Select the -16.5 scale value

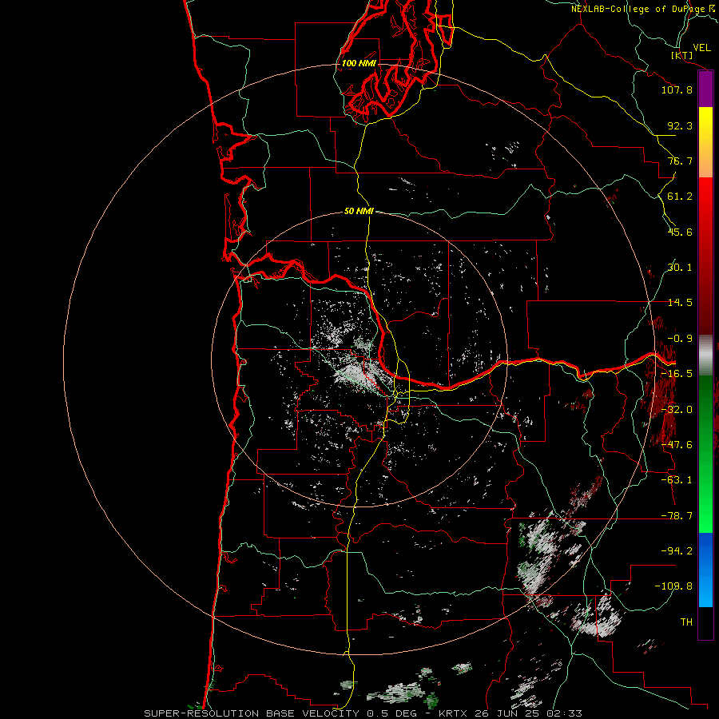tap(677, 374)
